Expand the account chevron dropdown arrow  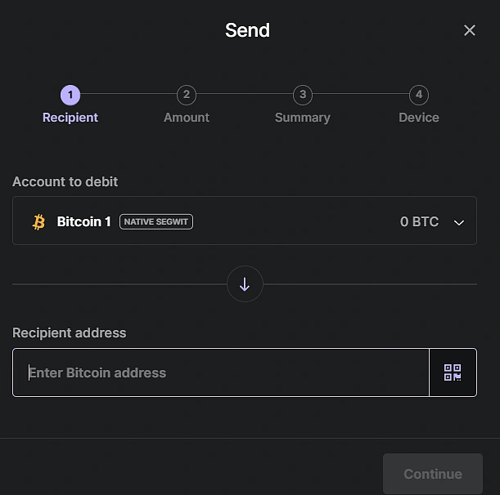pos(459,222)
